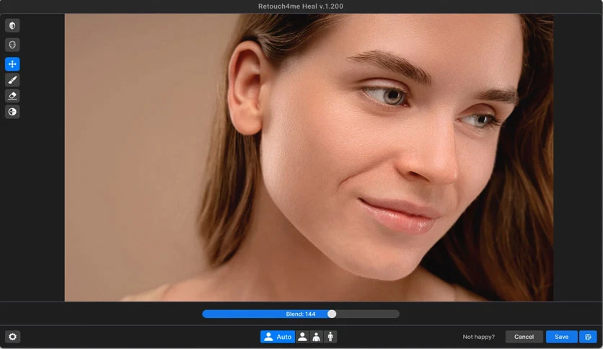Click the unfilled end of the Blend slider
603x349 pixels.
368,314
